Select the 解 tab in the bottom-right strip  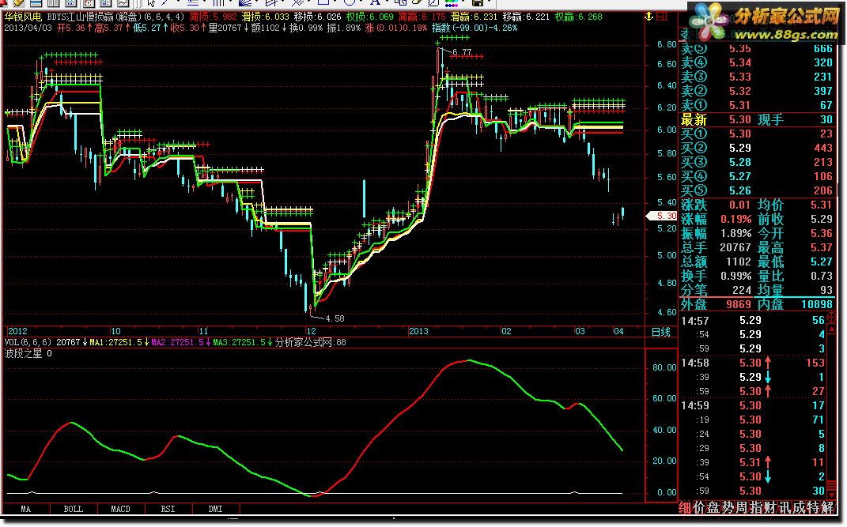click(826, 507)
